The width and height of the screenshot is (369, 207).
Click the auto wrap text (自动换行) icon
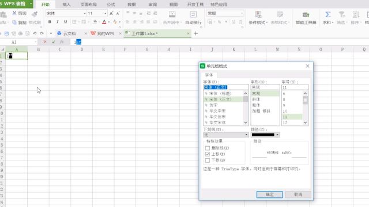[193, 14]
